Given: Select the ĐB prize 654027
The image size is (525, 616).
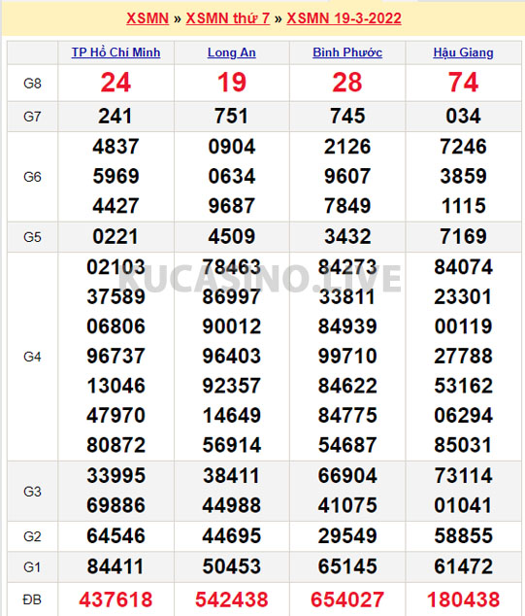Looking at the screenshot, I should (x=347, y=599).
